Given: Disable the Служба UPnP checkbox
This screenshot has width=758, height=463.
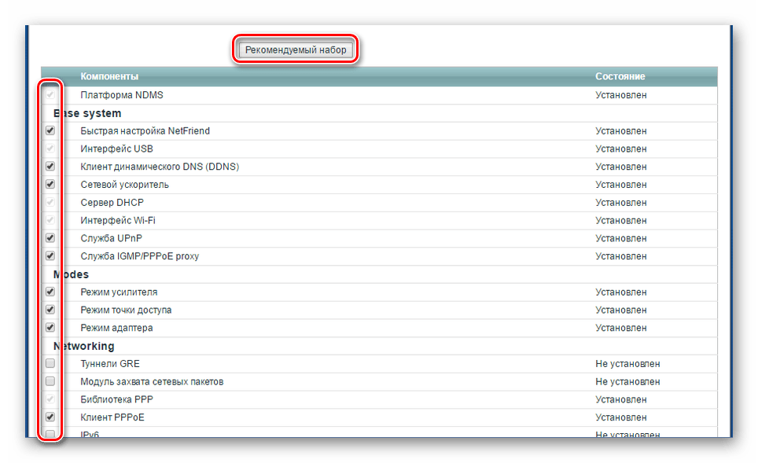Looking at the screenshot, I should [x=50, y=238].
